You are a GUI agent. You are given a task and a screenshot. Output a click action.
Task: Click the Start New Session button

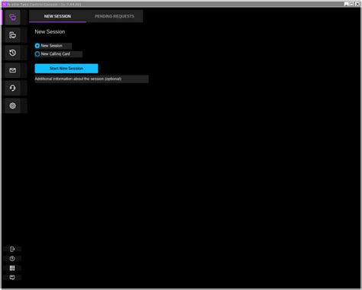pos(66,69)
